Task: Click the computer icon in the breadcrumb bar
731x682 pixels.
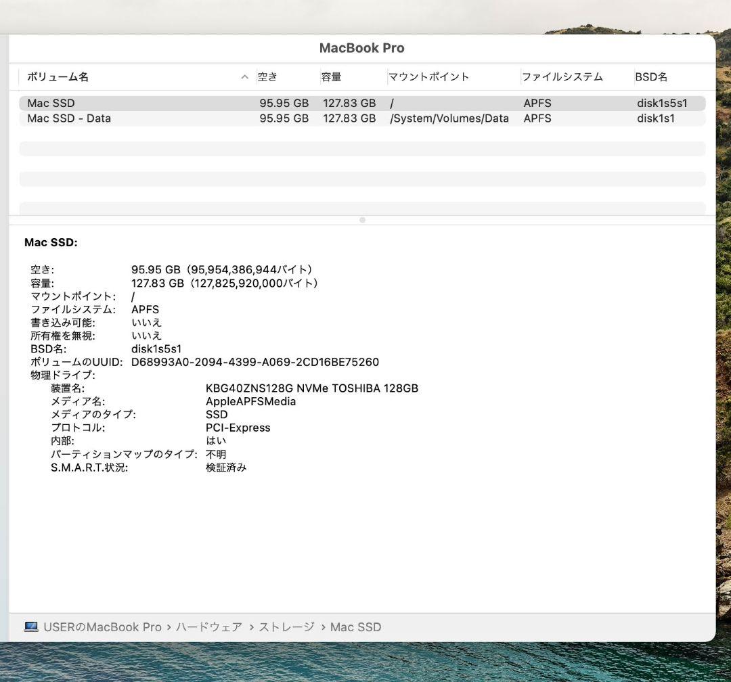Action: click(31, 627)
